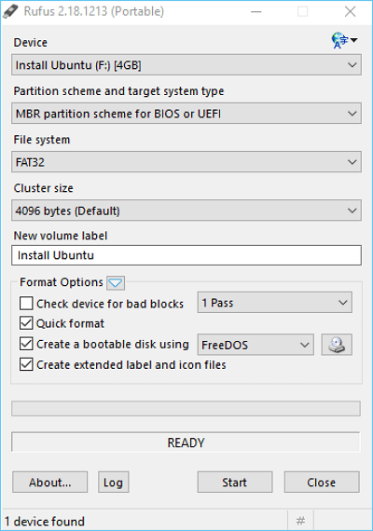Image resolution: width=373 pixels, height=531 pixels.
Task: Click the About... button
Action: [x=49, y=482]
